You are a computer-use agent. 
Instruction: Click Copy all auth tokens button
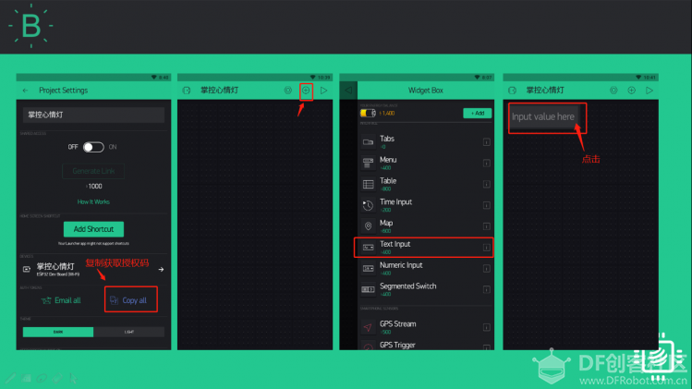pos(130,300)
